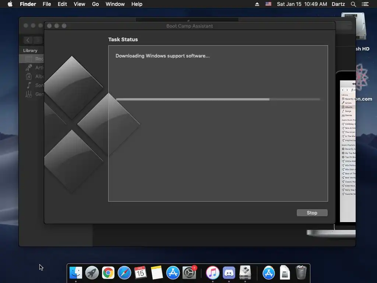Open Launchpad rocket icon in Dock
Viewport: 377px width, 283px height.
(x=92, y=273)
